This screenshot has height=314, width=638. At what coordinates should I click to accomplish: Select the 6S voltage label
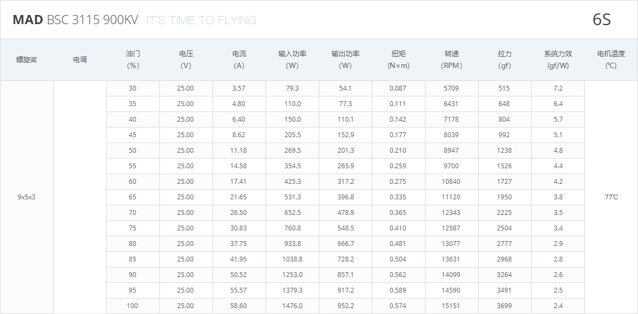[602, 20]
